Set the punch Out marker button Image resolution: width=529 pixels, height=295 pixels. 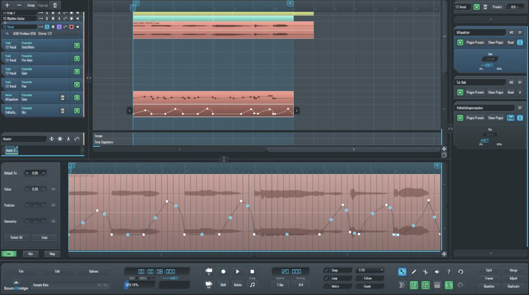click(x=209, y=285)
